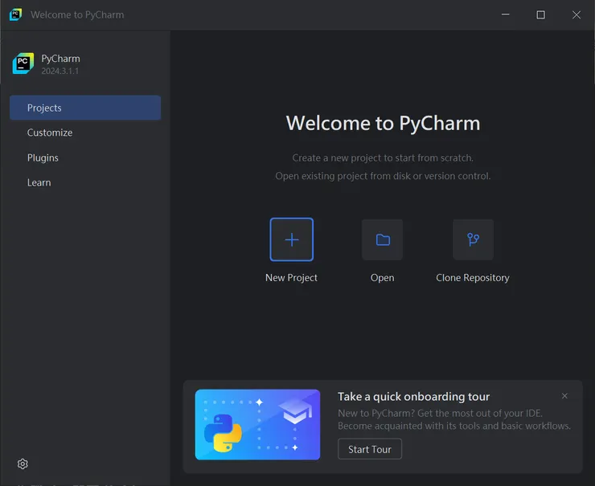Viewport: 595px width, 486px height.
Task: Go to the Learn section
Action: (x=39, y=182)
